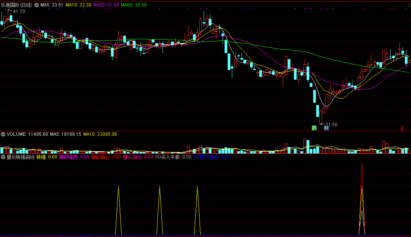Open the 量价转强启动 indicator dropdown arrow

3,157
